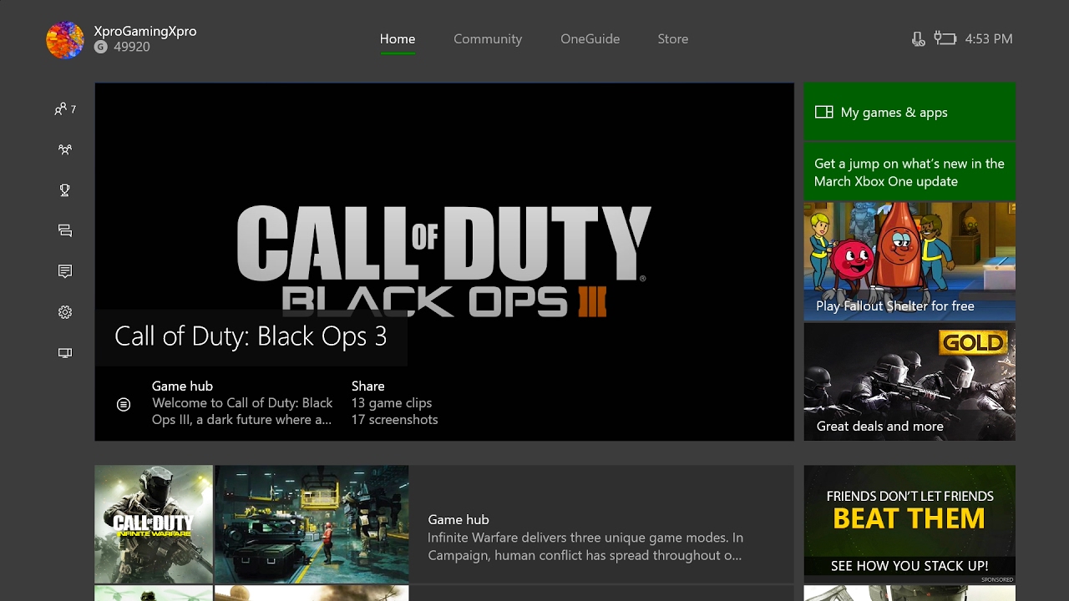Click the 13 game clips text
Image resolution: width=1069 pixels, height=601 pixels.
tap(392, 403)
